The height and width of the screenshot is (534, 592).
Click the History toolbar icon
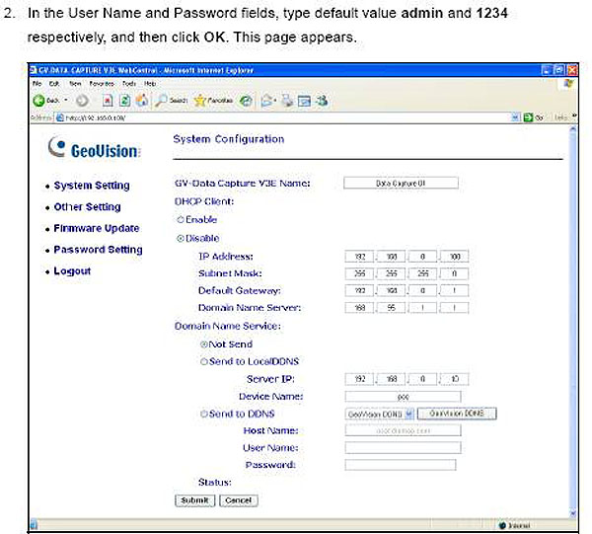(246, 101)
